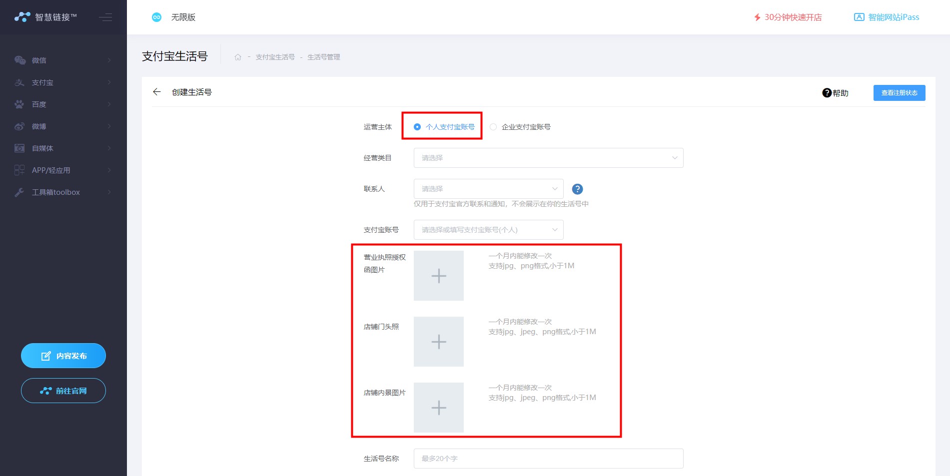Click the 无限版 text label
This screenshot has height=476, width=950.
click(183, 17)
